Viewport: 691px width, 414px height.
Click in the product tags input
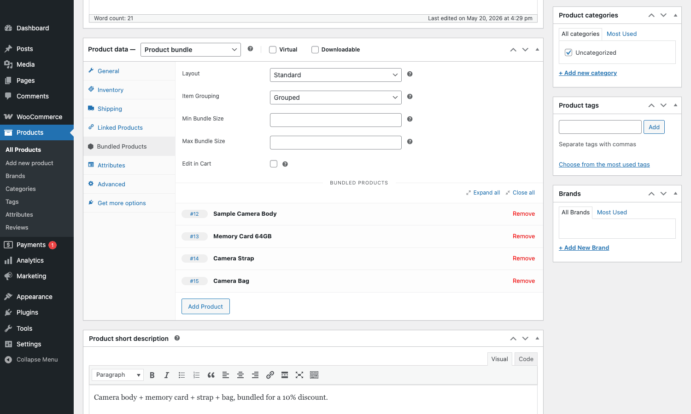pyautogui.click(x=600, y=127)
